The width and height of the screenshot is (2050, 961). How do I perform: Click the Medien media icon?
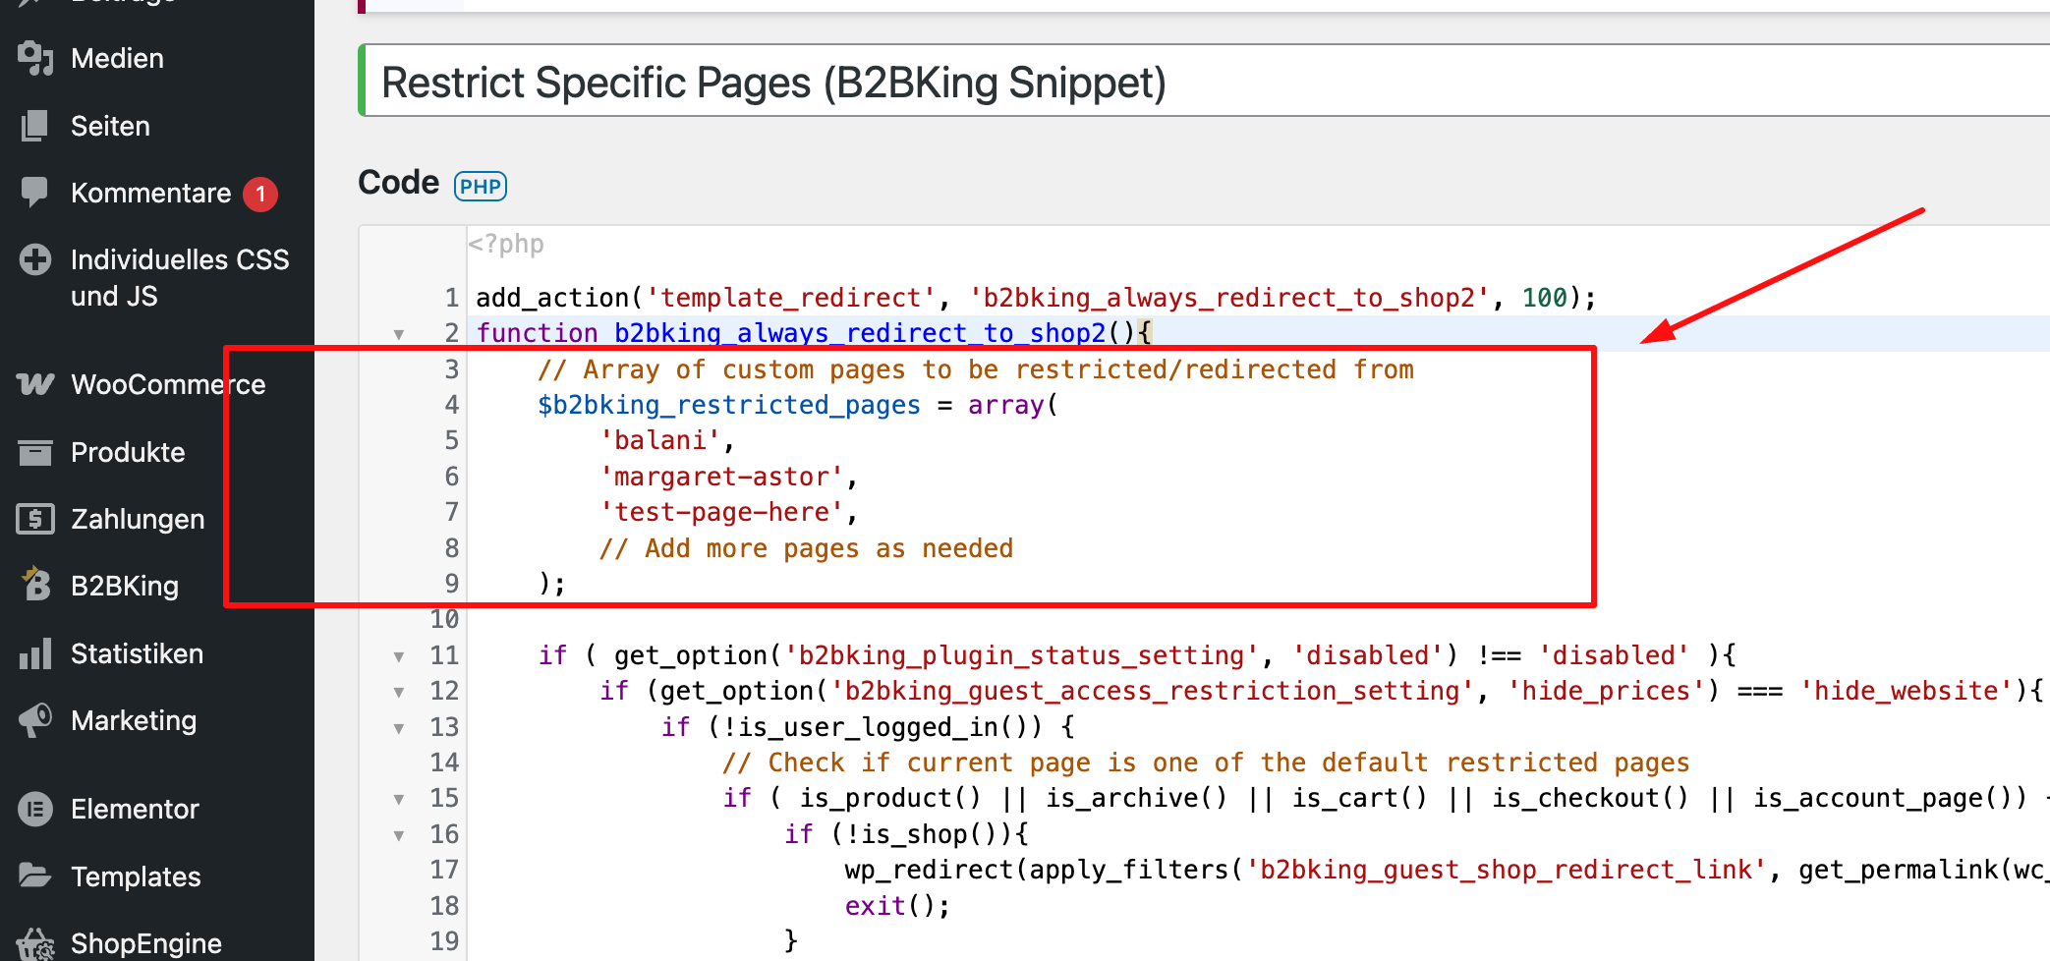(x=35, y=59)
